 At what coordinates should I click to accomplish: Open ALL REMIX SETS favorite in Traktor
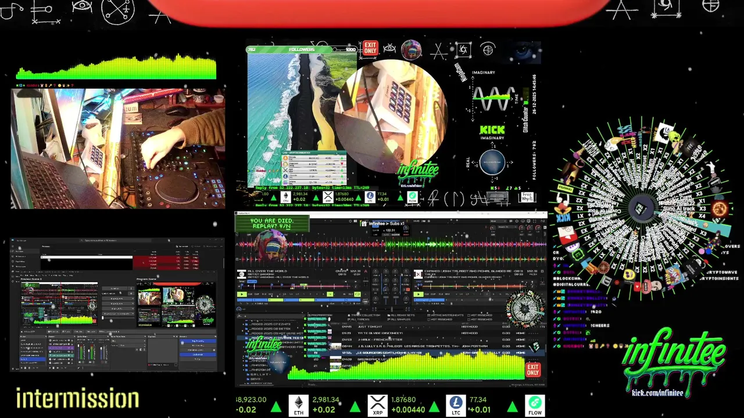coord(401,315)
